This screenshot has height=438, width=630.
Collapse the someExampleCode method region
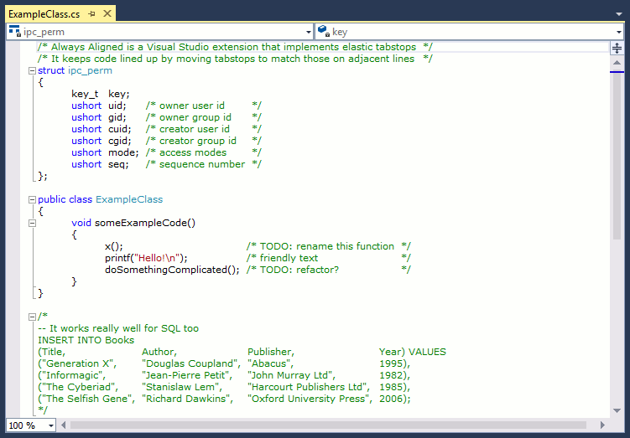coord(32,223)
